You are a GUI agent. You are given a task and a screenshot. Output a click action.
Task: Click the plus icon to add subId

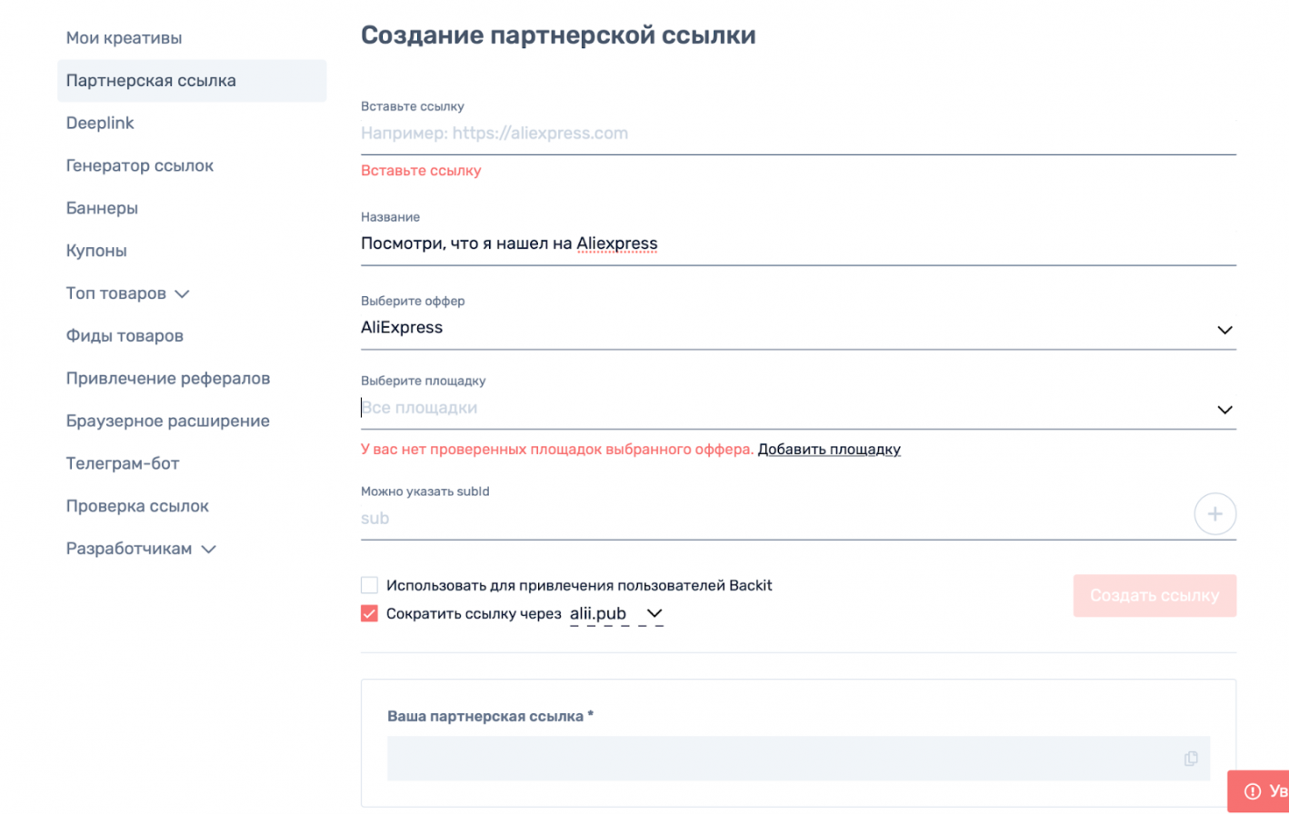tap(1214, 514)
